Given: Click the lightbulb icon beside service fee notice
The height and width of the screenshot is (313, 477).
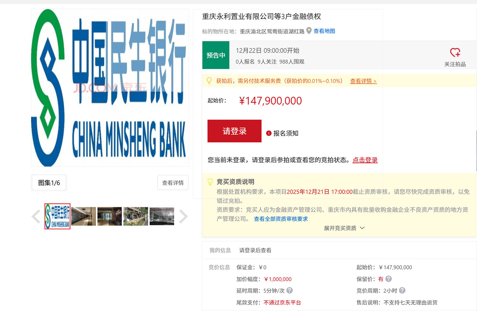Looking at the screenshot, I should pyautogui.click(x=209, y=81).
